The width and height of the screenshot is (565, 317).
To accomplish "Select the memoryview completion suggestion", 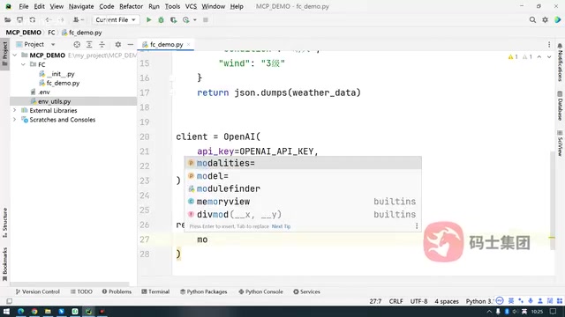I will (x=303, y=202).
